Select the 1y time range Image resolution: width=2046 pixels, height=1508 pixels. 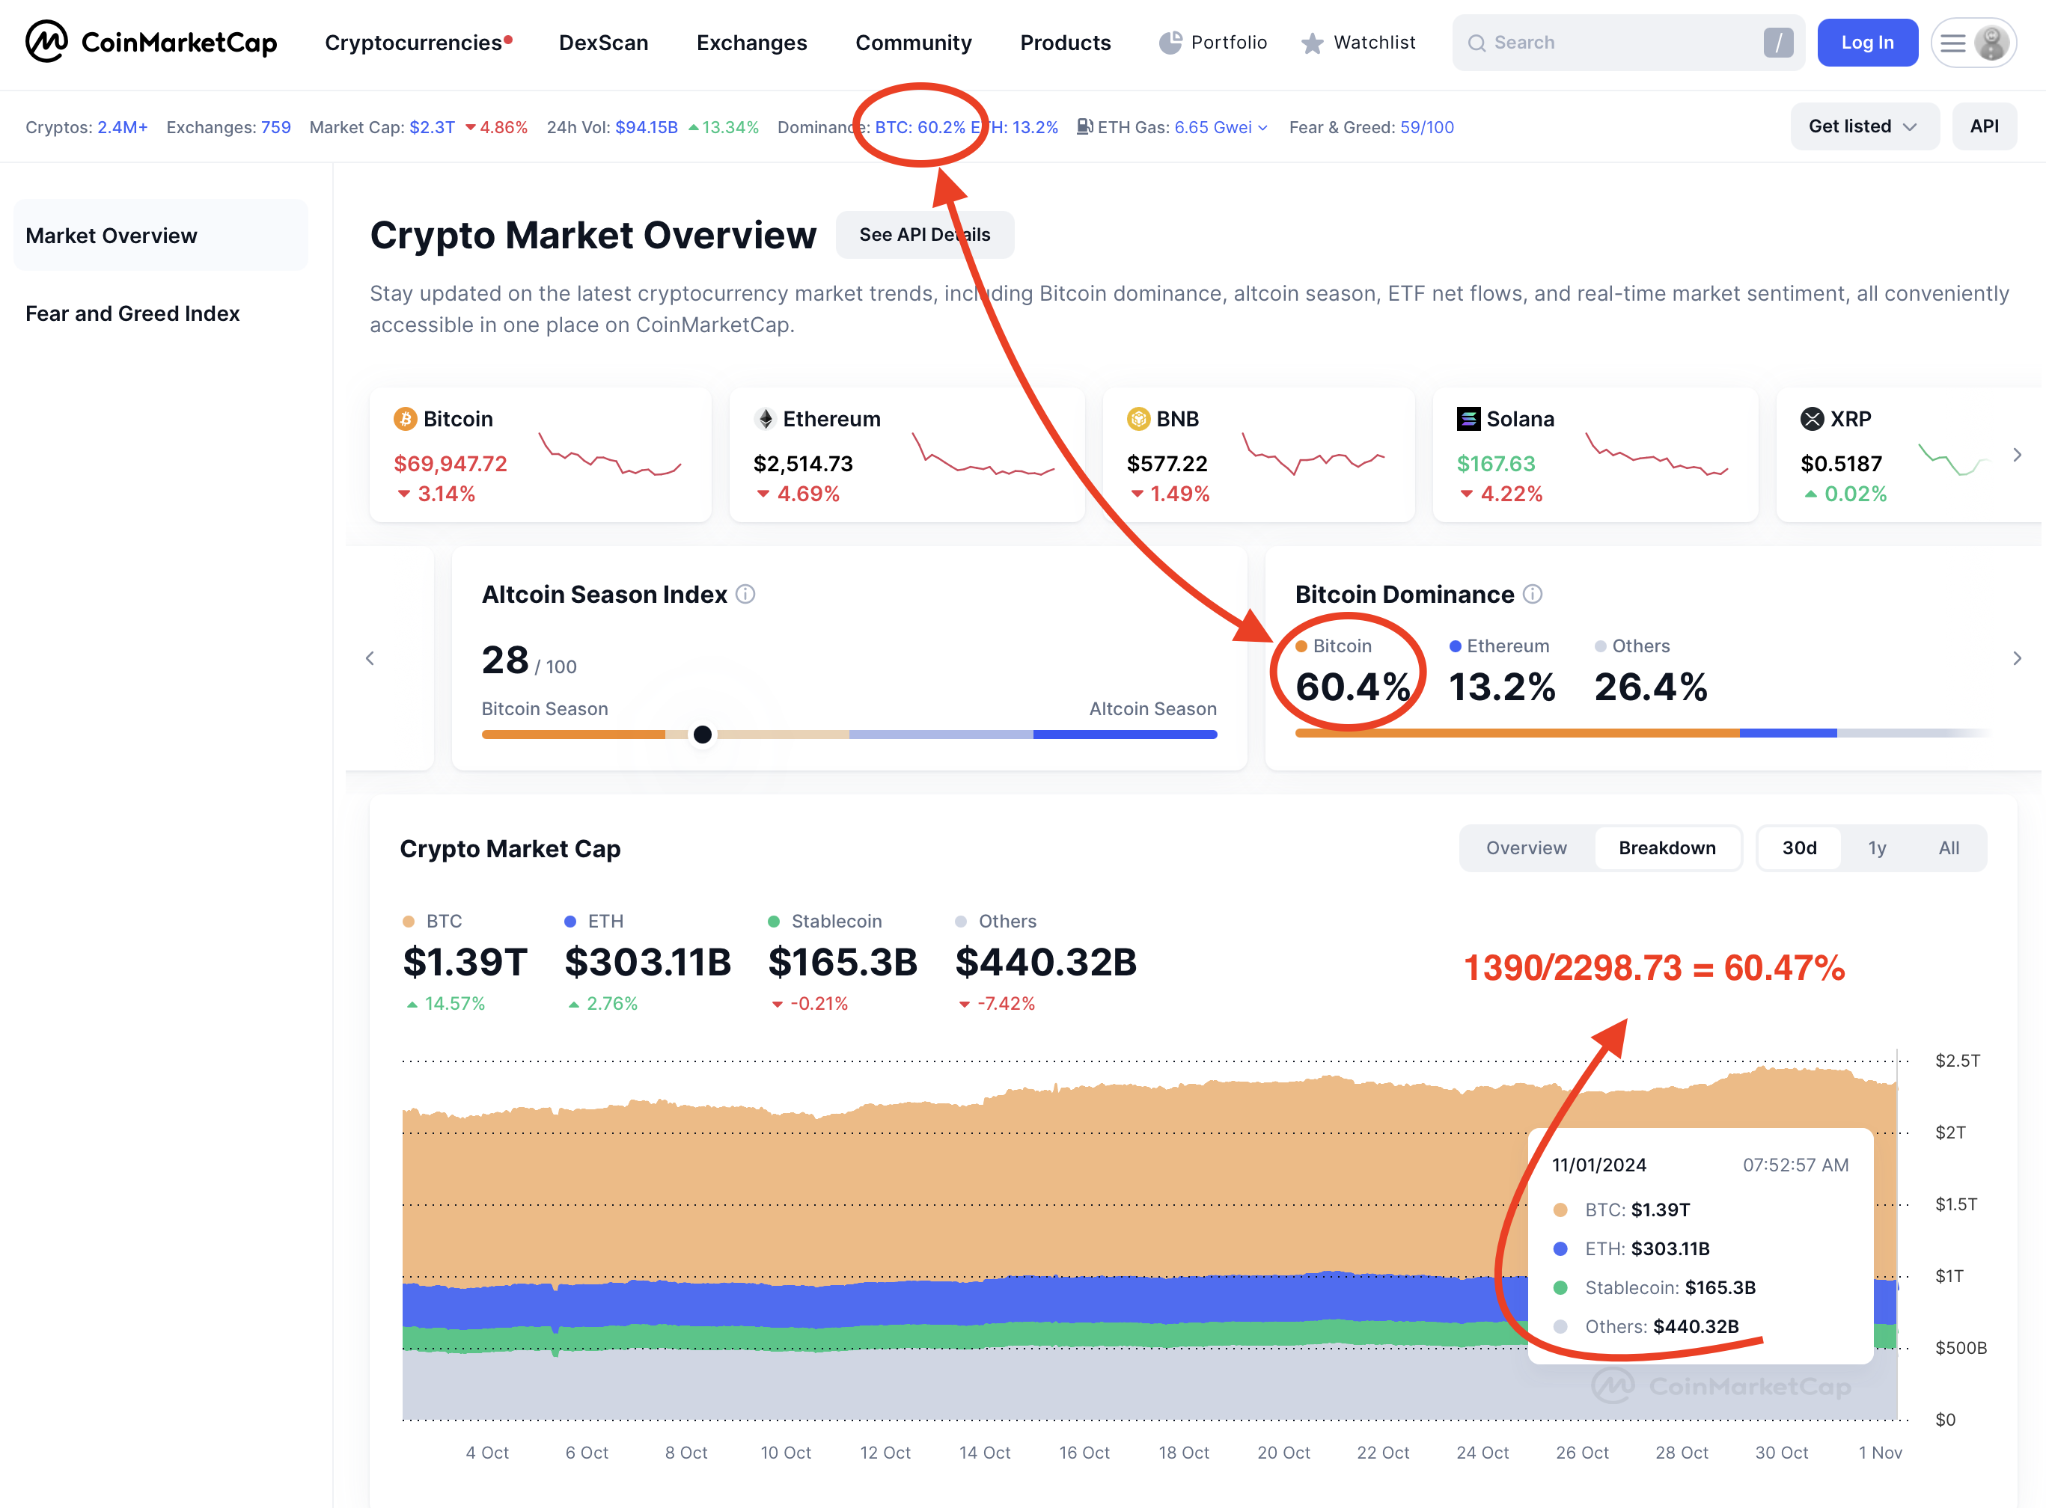pos(1877,848)
